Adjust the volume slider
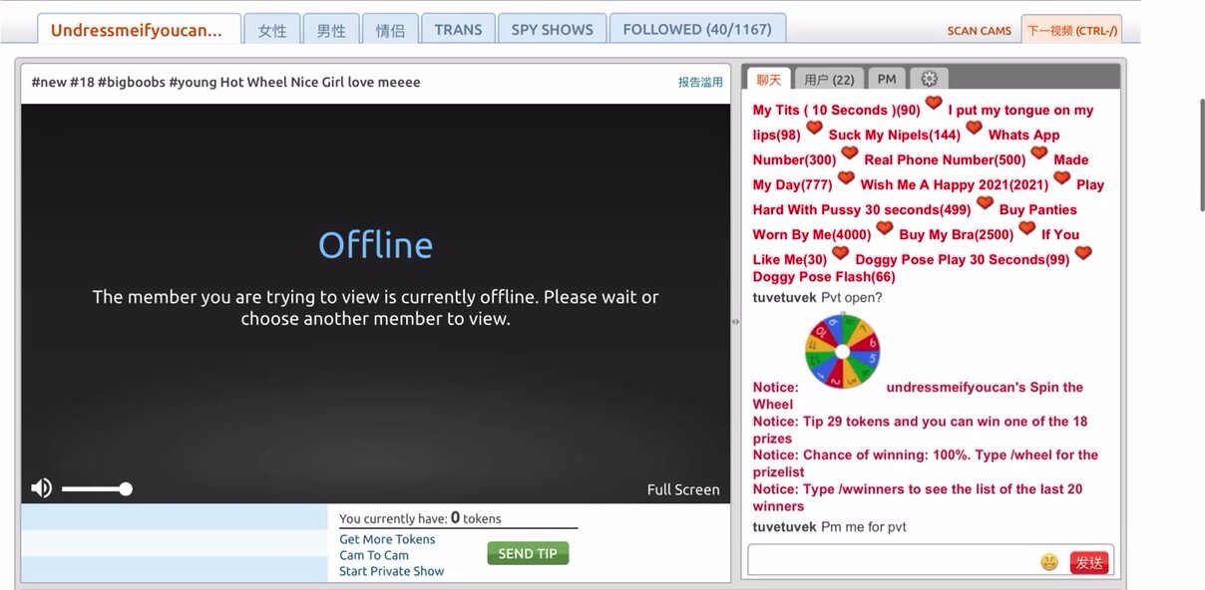The height and width of the screenshot is (590, 1205). coord(96,488)
